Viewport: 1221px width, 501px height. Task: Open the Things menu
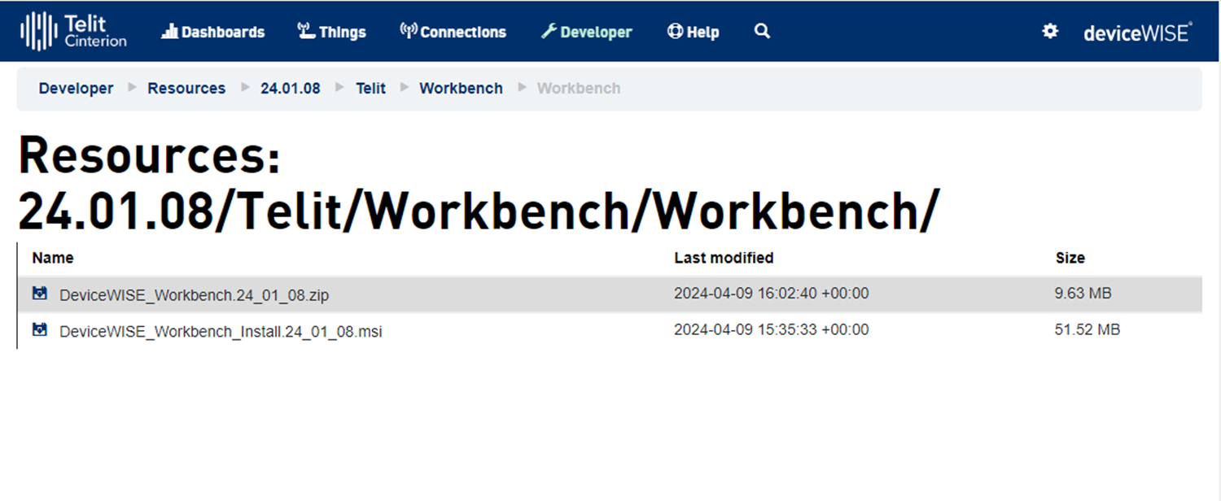pyautogui.click(x=331, y=32)
